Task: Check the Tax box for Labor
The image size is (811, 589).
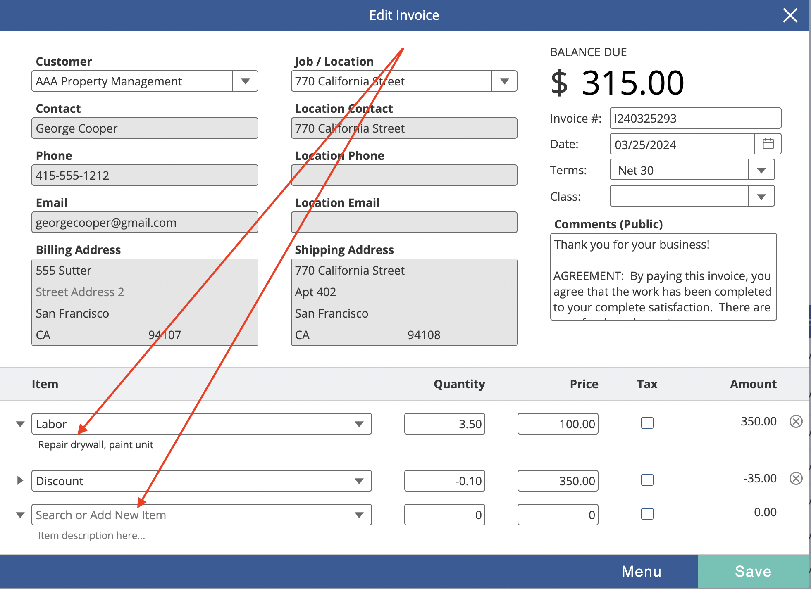Action: point(647,423)
